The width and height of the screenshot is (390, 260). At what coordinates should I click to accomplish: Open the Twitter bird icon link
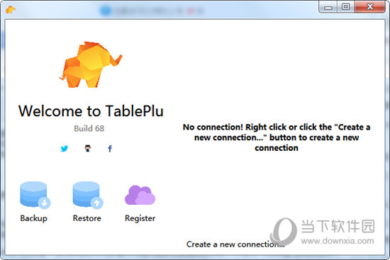pos(64,148)
